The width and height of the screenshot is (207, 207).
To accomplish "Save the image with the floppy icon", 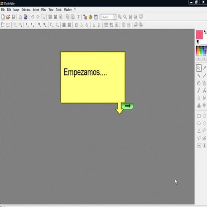I will (x=14, y=17).
